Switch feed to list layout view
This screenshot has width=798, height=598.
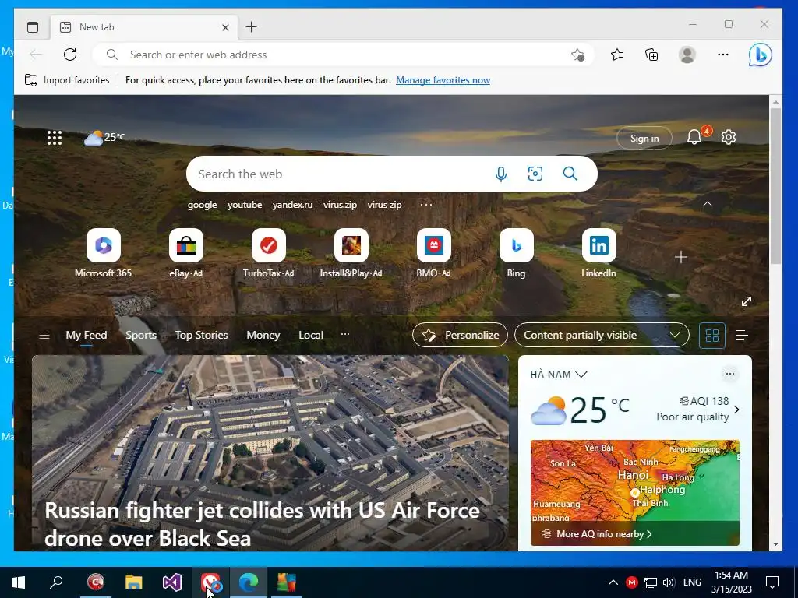(x=742, y=335)
